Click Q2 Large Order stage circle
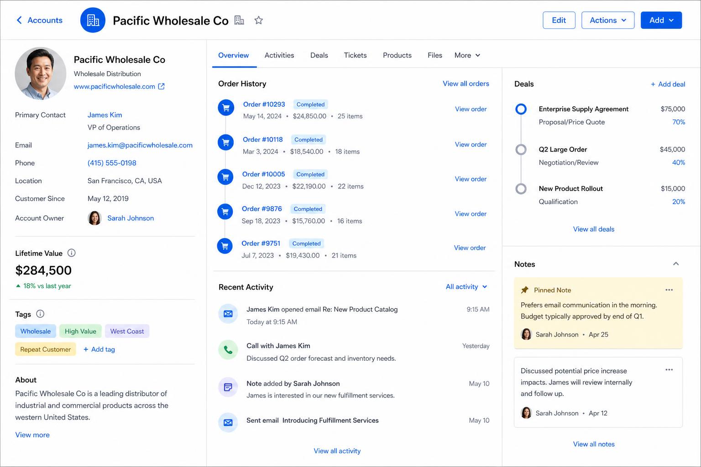 [521, 150]
